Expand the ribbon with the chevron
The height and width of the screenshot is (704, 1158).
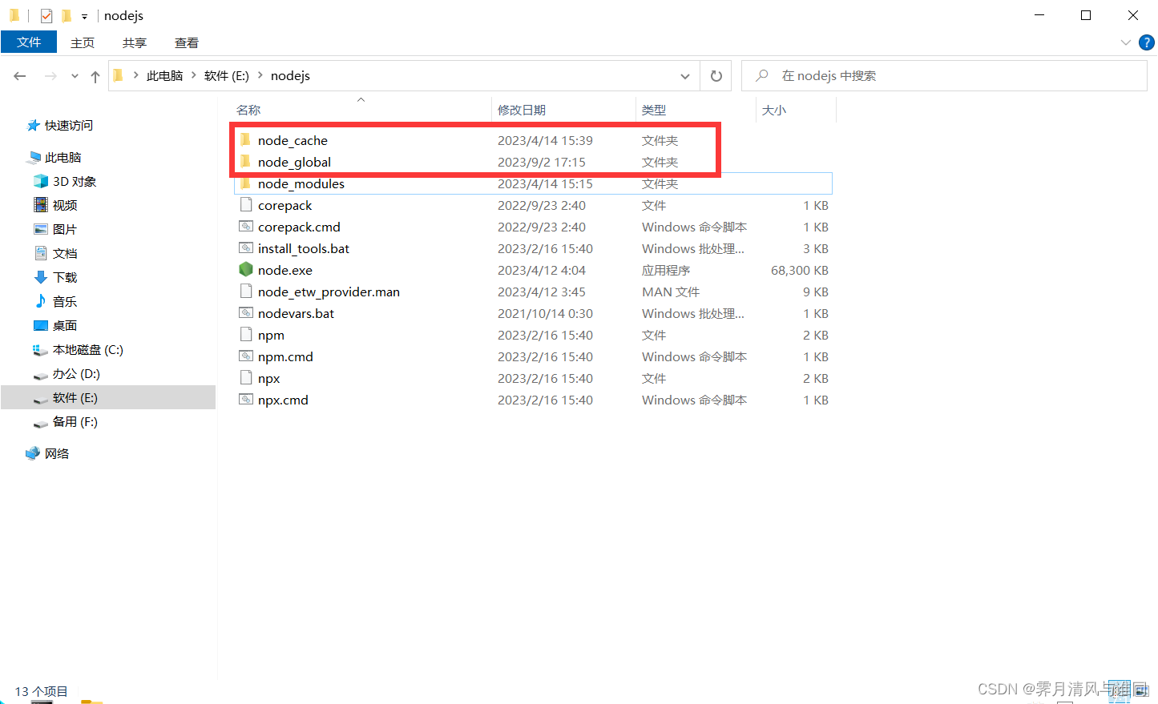tap(1126, 42)
